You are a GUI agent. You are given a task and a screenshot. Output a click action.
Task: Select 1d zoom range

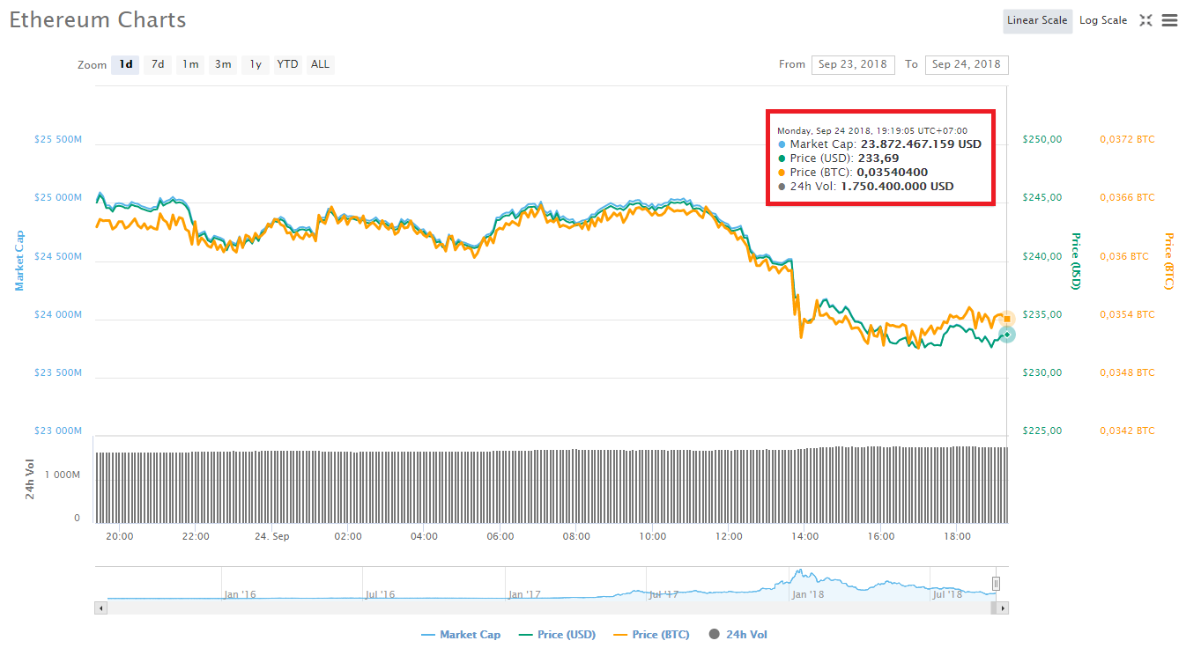point(126,64)
